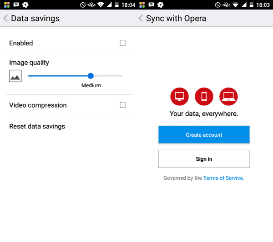Click the image quality picture icon
The height and width of the screenshot is (242, 273).
[15, 76]
